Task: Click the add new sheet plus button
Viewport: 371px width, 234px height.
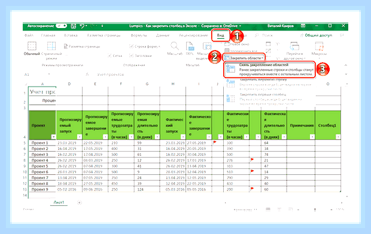Action: click(80, 202)
